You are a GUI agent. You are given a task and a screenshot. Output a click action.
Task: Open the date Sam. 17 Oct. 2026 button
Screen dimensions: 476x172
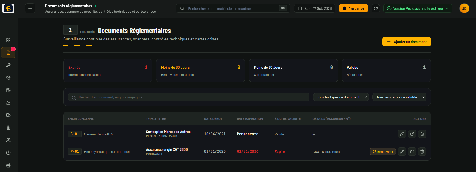(315, 8)
